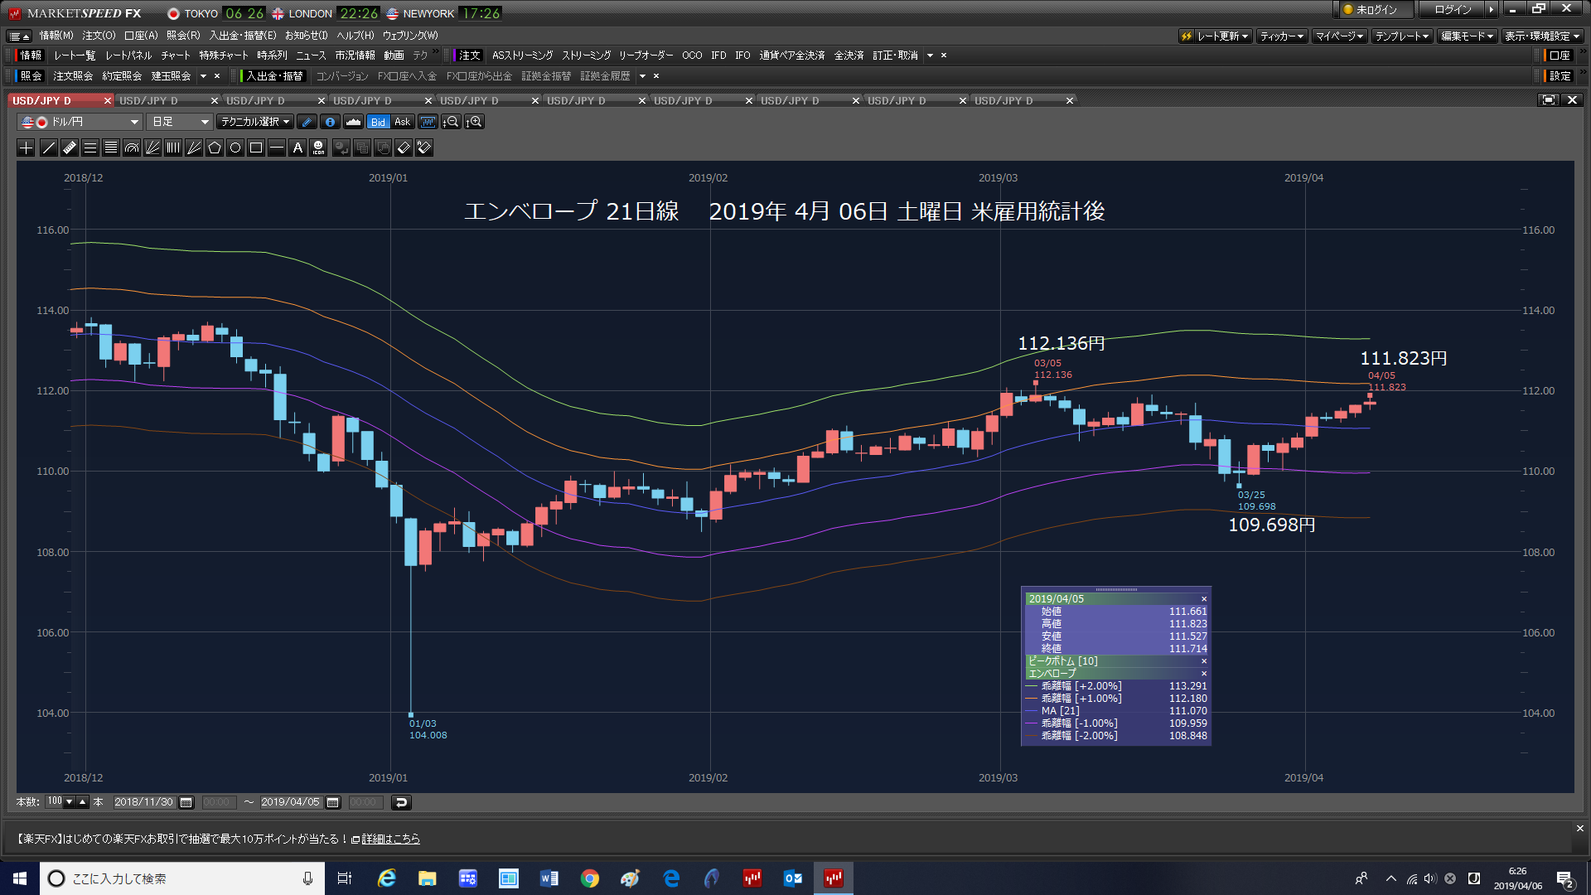Select the Fibonacci arc tool
The height and width of the screenshot is (895, 1591).
(x=132, y=148)
